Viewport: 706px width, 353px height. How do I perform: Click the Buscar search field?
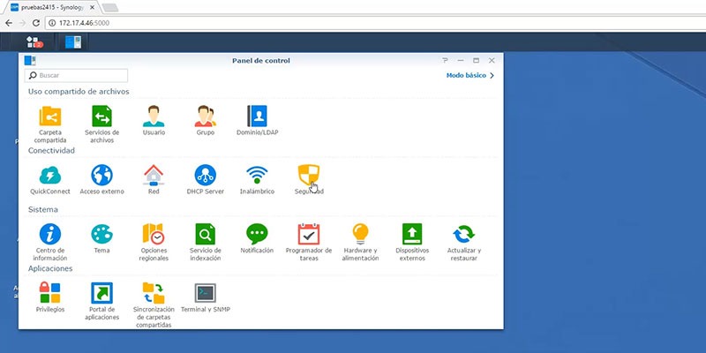pyautogui.click(x=76, y=75)
